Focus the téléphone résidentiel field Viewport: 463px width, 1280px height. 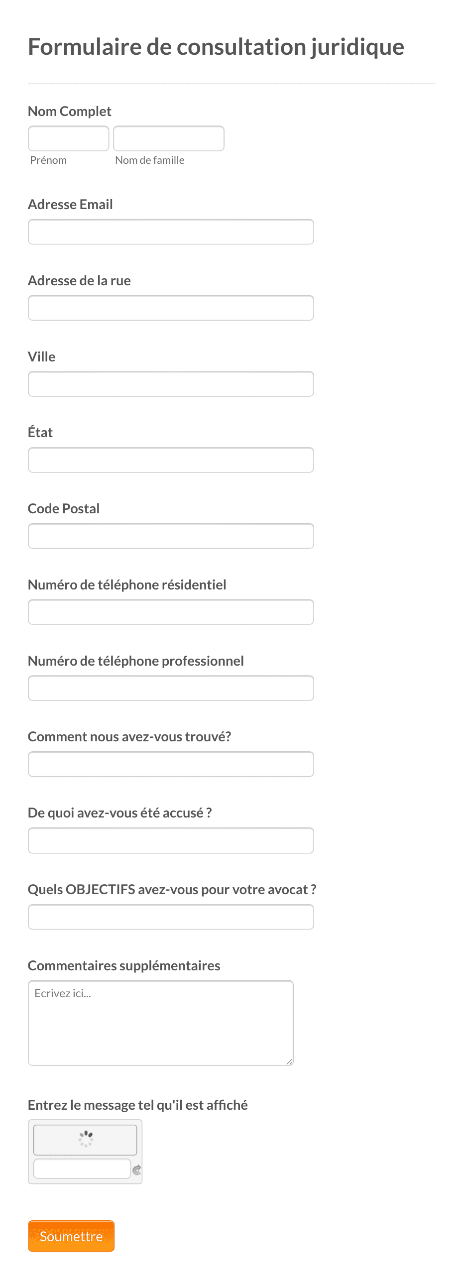tap(171, 612)
